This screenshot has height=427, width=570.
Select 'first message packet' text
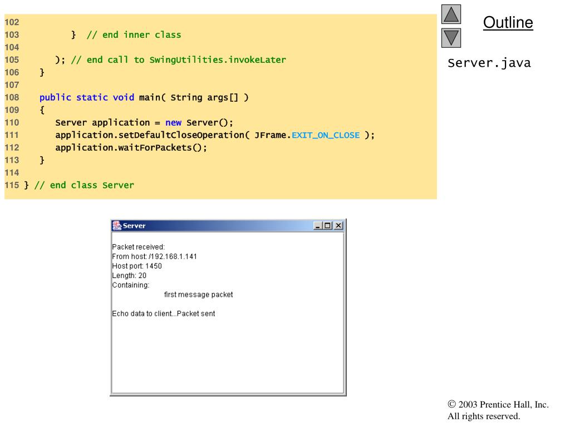[199, 295]
